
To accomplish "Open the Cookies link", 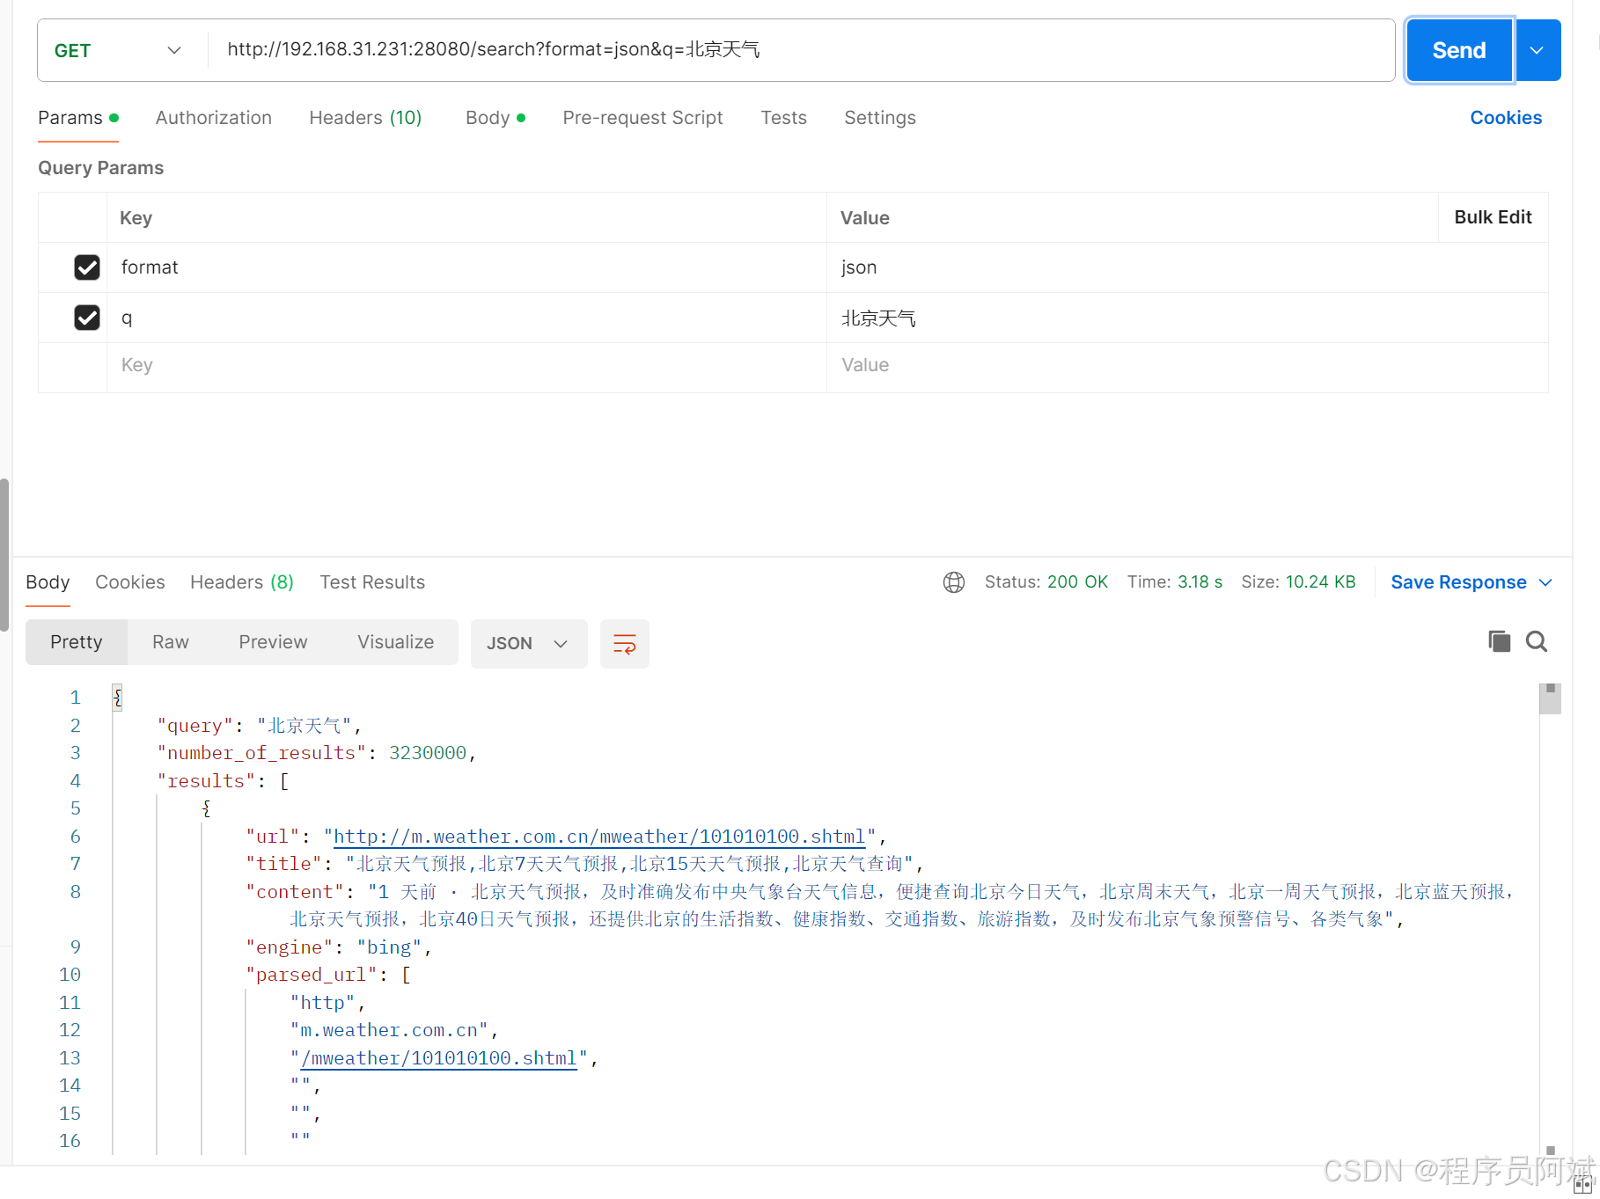I will [x=1506, y=118].
